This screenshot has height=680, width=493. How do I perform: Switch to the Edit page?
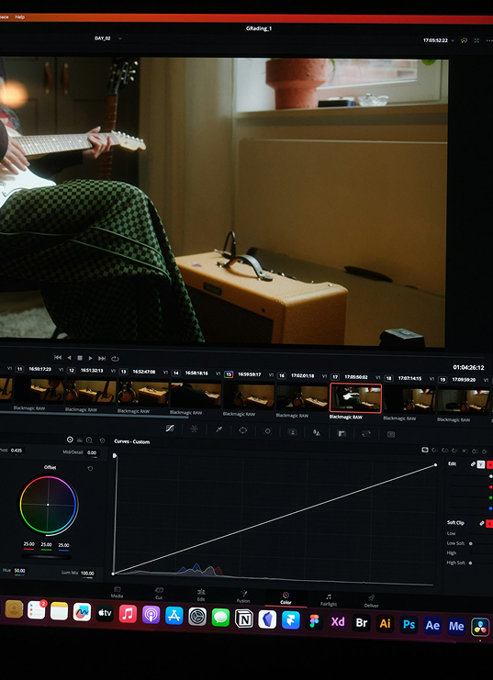pos(201,595)
